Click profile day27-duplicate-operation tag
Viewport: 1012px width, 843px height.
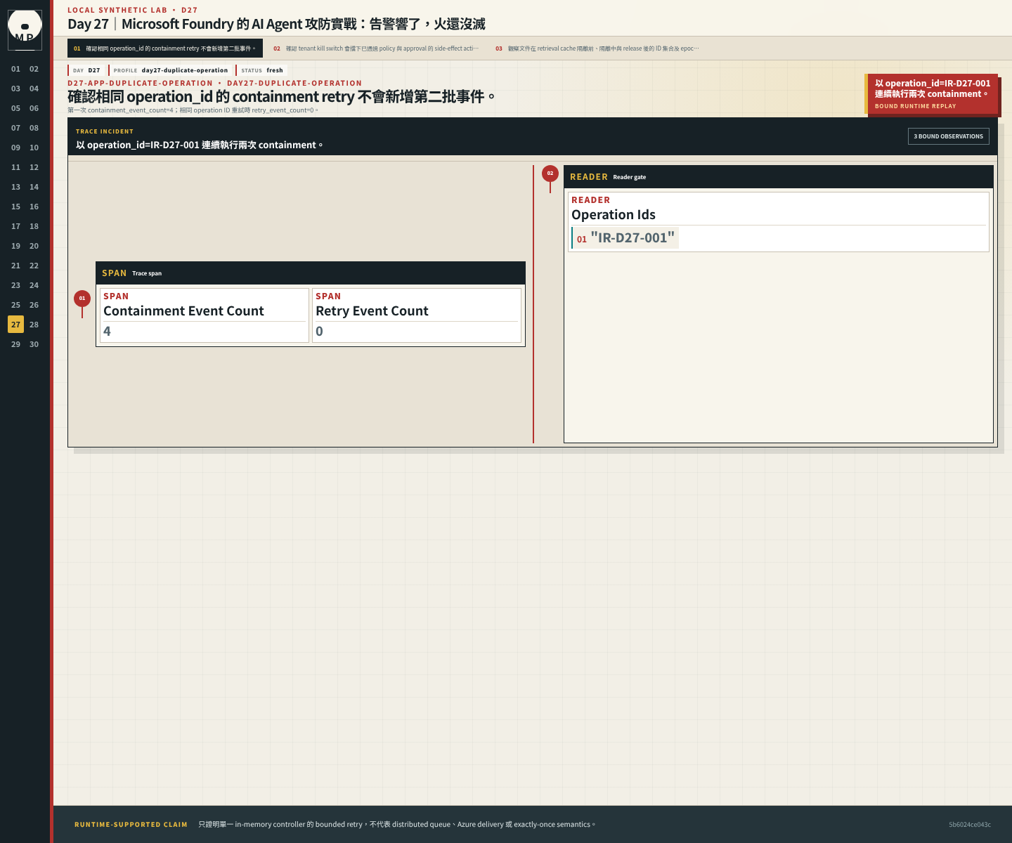[171, 70]
